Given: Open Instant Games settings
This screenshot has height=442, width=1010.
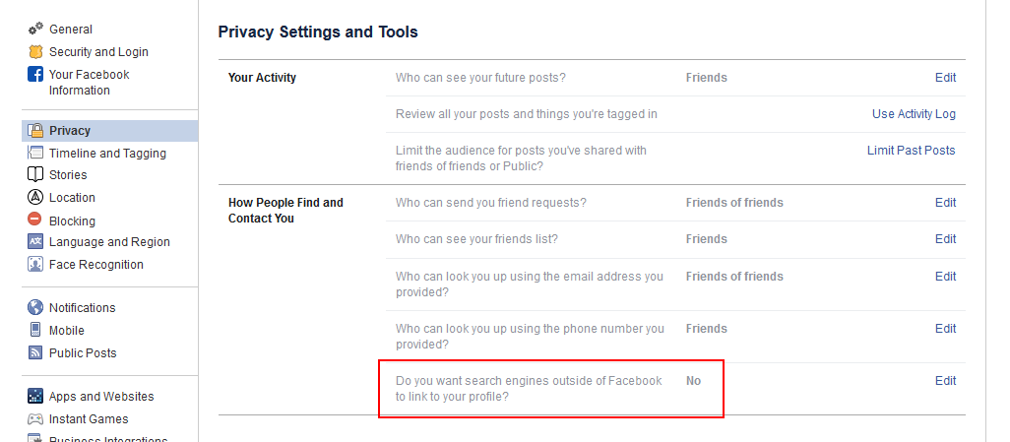Looking at the screenshot, I should (x=89, y=418).
